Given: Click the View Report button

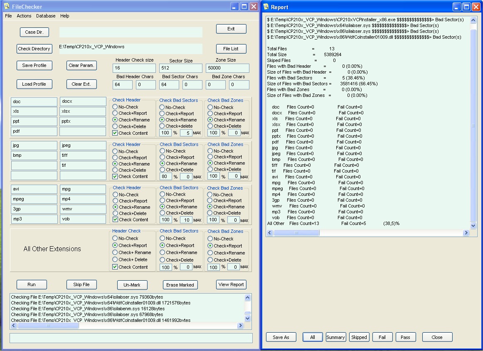Looking at the screenshot, I should tap(231, 284).
